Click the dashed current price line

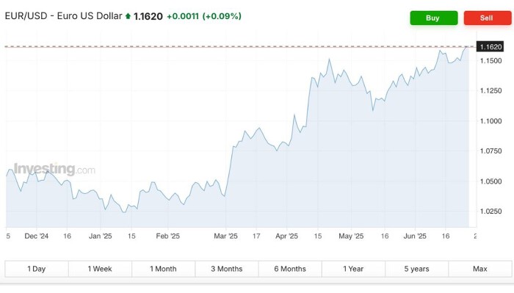pos(240,46)
